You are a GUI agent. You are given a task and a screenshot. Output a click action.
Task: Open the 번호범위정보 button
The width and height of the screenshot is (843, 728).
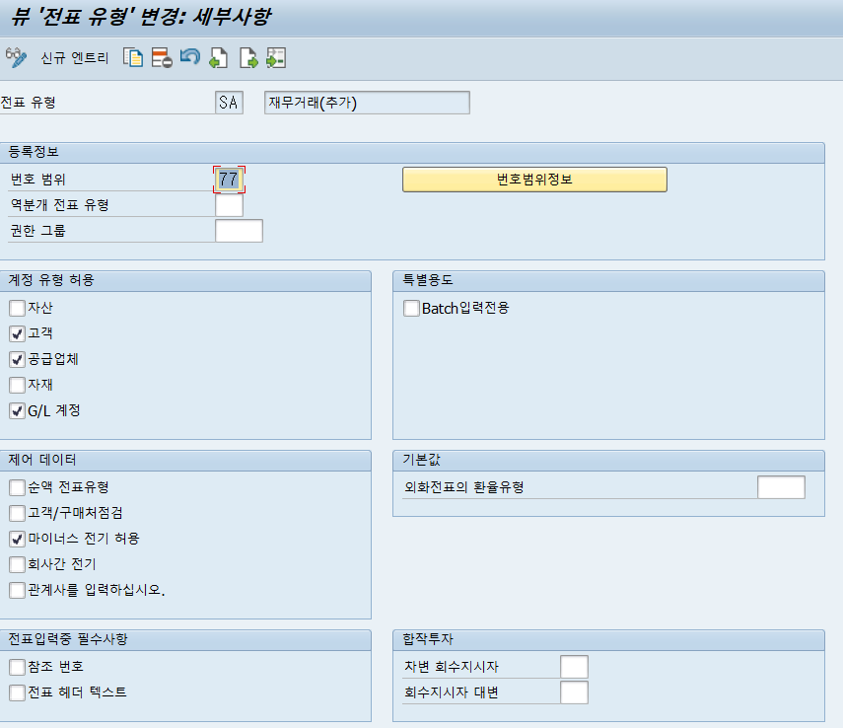[x=534, y=180]
